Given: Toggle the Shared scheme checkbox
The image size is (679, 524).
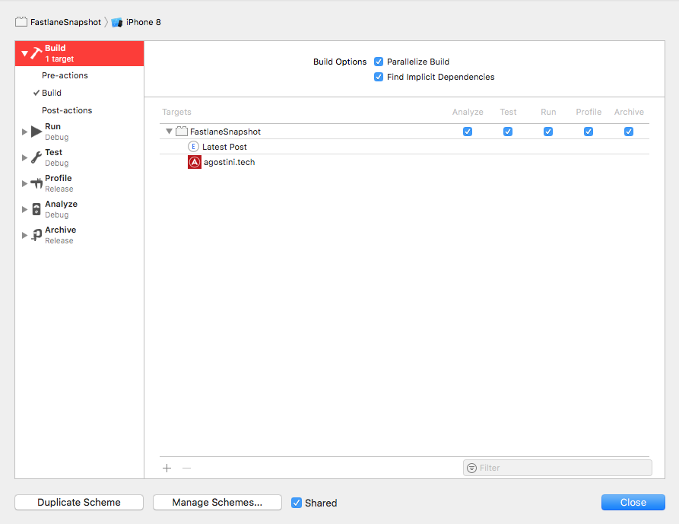Looking at the screenshot, I should (297, 503).
